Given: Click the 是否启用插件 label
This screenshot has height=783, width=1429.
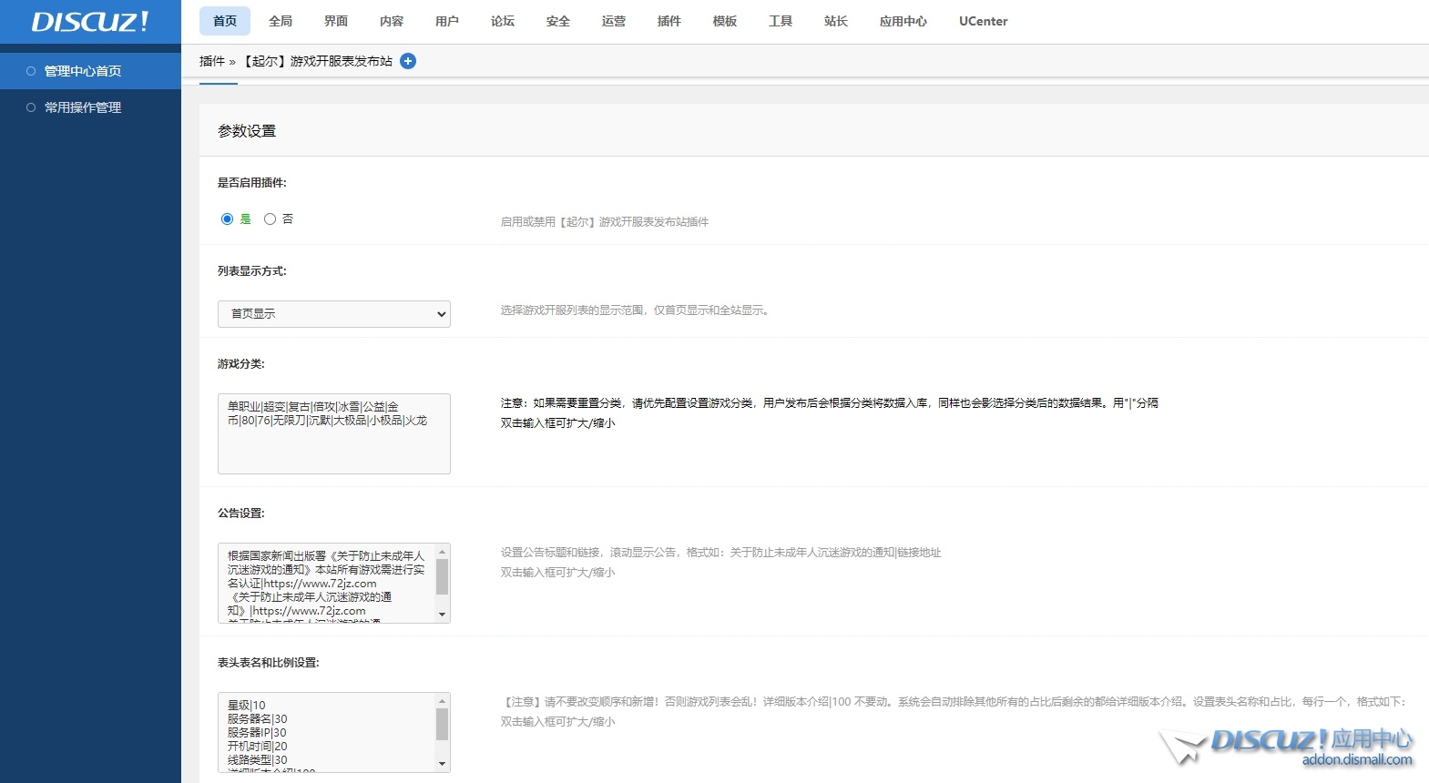Looking at the screenshot, I should coord(252,183).
